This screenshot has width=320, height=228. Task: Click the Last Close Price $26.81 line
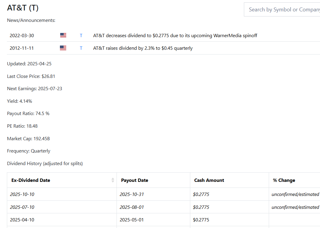tap(31, 76)
